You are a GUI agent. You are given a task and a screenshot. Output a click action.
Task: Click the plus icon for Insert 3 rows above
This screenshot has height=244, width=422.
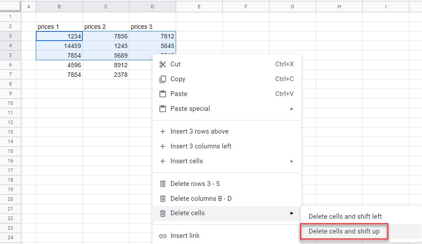pyautogui.click(x=163, y=131)
